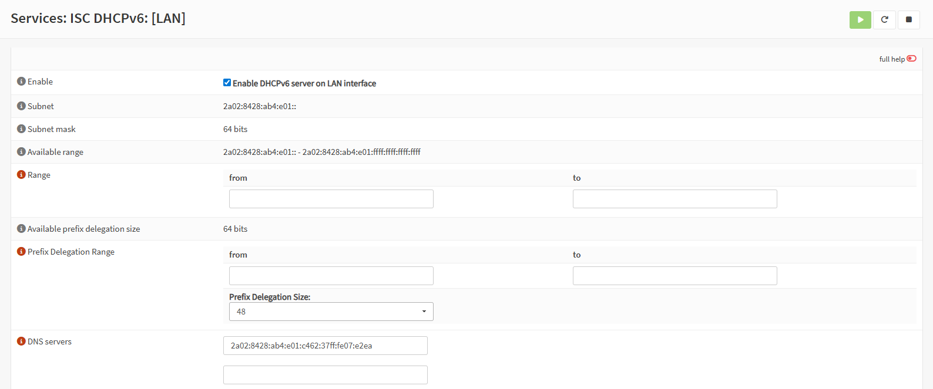This screenshot has height=389, width=933.
Task: Click the Services: ISC DHCPv6: [LAN] heading
Action: [98, 18]
